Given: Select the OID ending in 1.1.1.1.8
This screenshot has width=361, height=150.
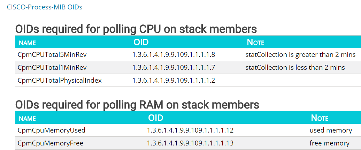Looking at the screenshot, I should coord(174,55).
